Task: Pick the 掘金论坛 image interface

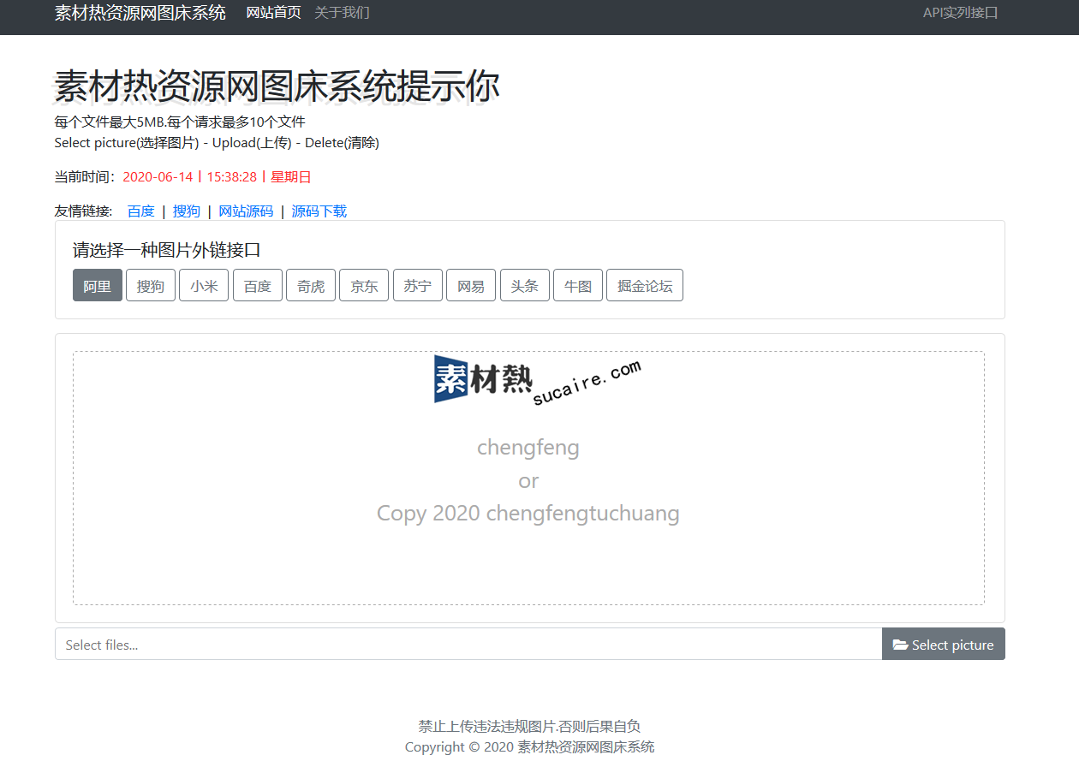Action: coord(645,286)
